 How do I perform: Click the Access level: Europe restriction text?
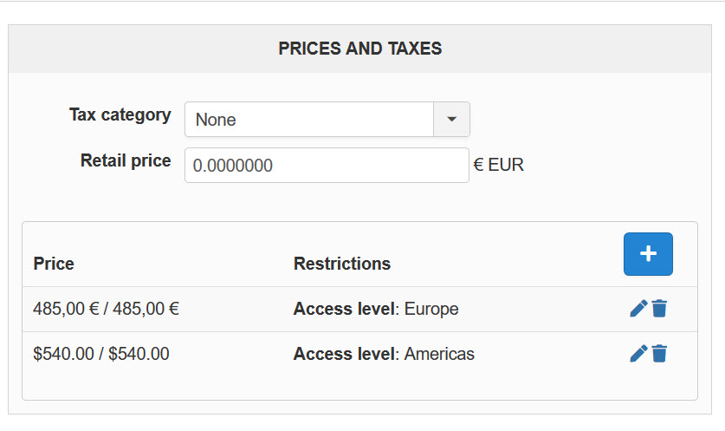pos(376,309)
